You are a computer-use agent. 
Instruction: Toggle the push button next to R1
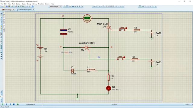click(122, 29)
